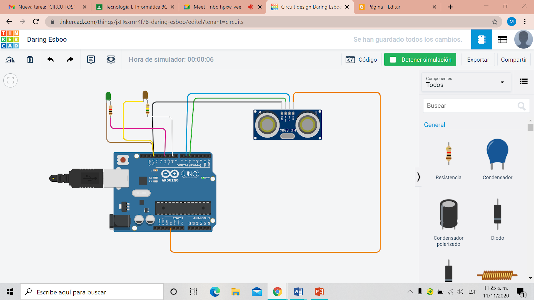
Task: Stop simulation with Detener simulación
Action: (x=420, y=60)
